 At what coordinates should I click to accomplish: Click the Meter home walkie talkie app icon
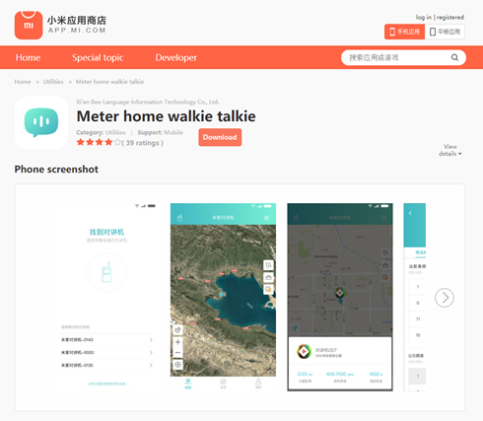[41, 122]
